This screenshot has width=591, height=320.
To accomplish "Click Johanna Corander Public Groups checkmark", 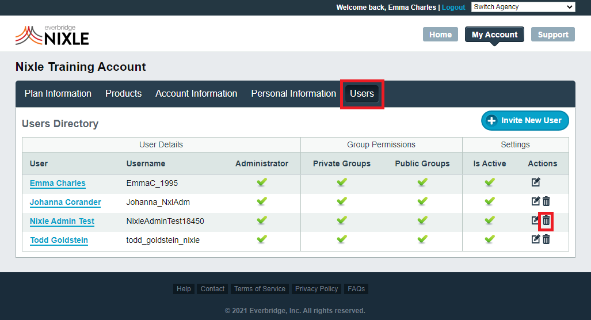I will click(422, 201).
